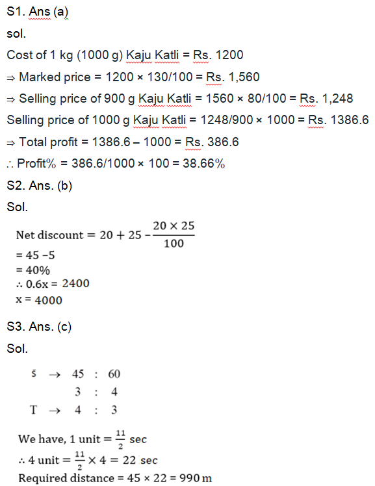Click the '4 unit = 22 sec' line
Viewport: 375px width, 486px height.
[x=88, y=460]
